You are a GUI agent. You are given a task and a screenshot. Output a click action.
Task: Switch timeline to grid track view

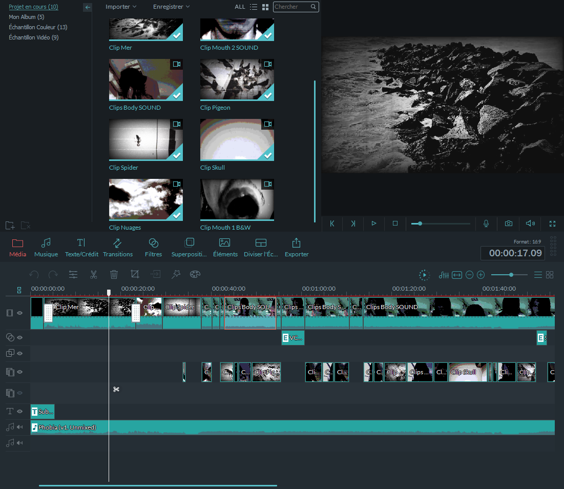point(550,275)
